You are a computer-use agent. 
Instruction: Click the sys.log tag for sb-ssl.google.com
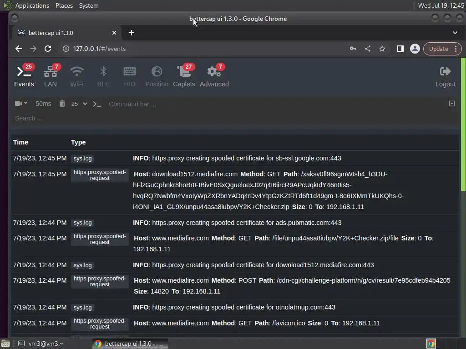tap(83, 159)
